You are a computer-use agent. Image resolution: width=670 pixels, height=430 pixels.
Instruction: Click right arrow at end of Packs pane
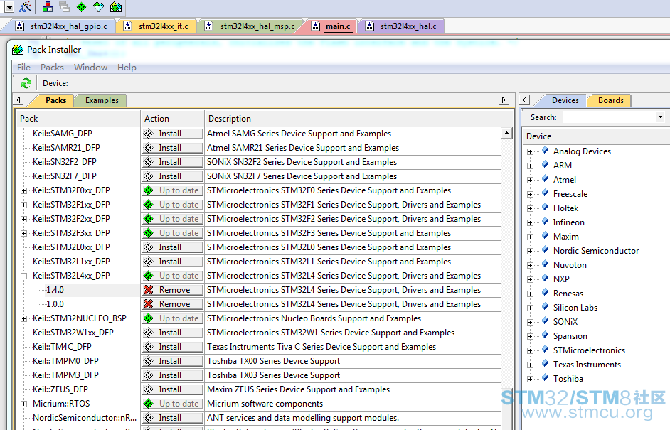504,100
